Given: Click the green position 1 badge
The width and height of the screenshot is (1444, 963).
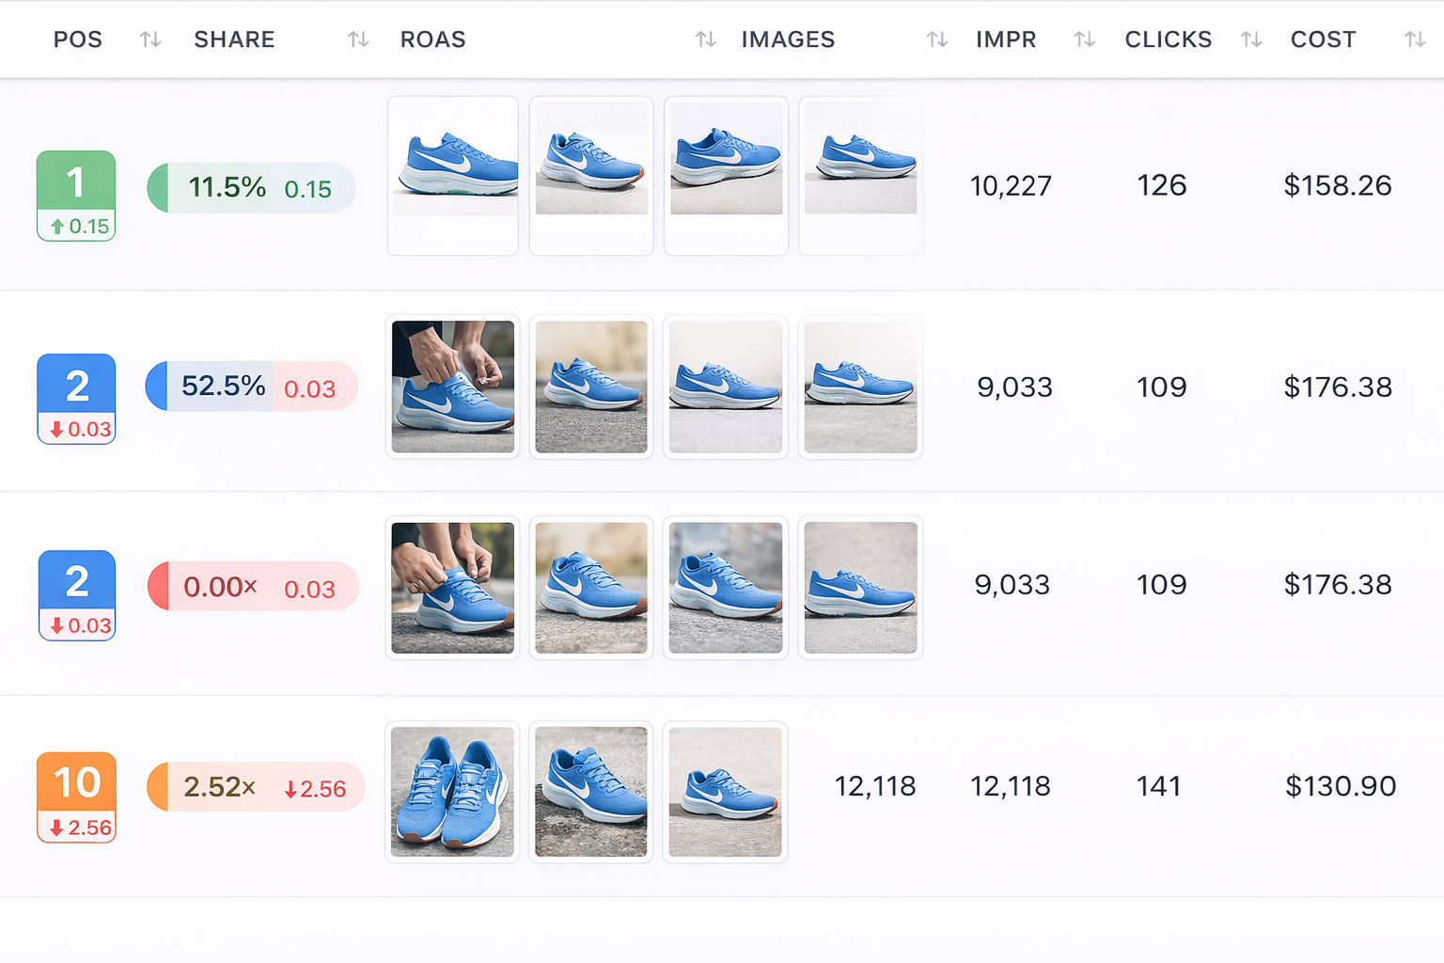Looking at the screenshot, I should [76, 196].
